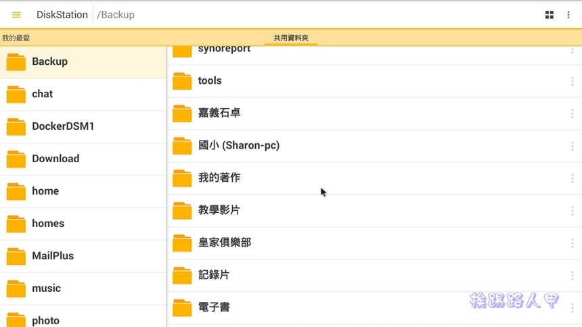Click the Backup folder icon in sidebar
The image size is (582, 327).
point(16,62)
